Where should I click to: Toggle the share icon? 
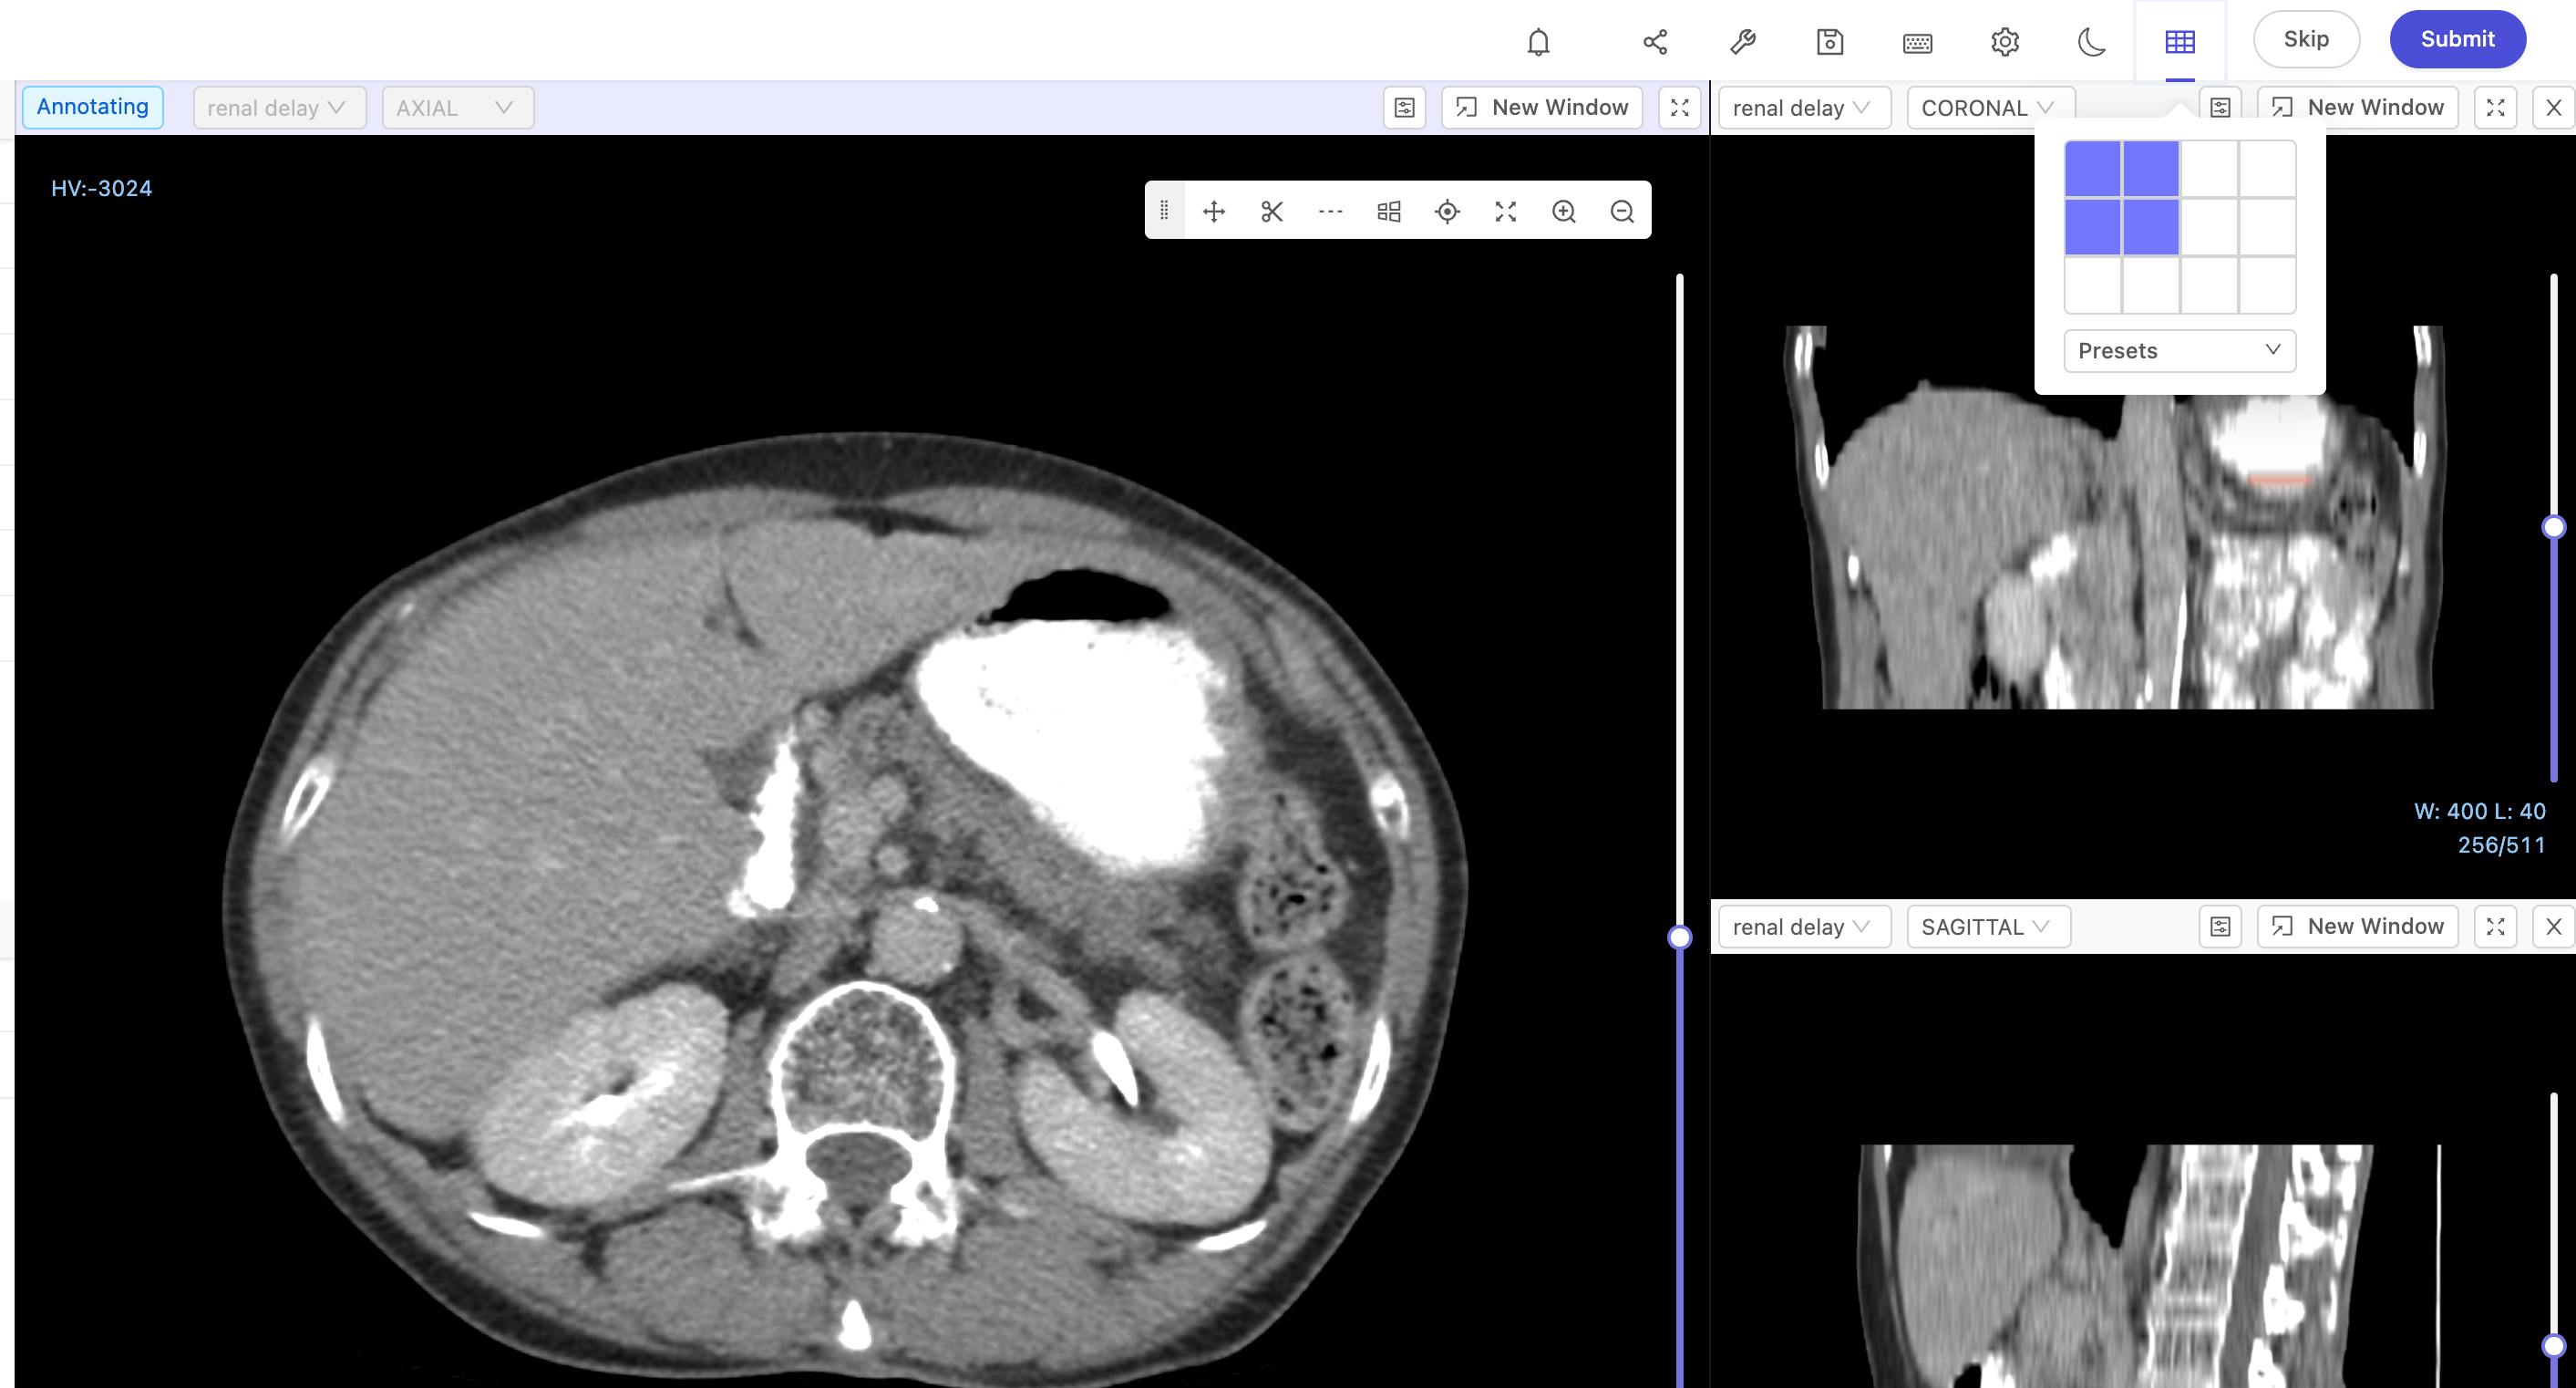(x=1654, y=39)
